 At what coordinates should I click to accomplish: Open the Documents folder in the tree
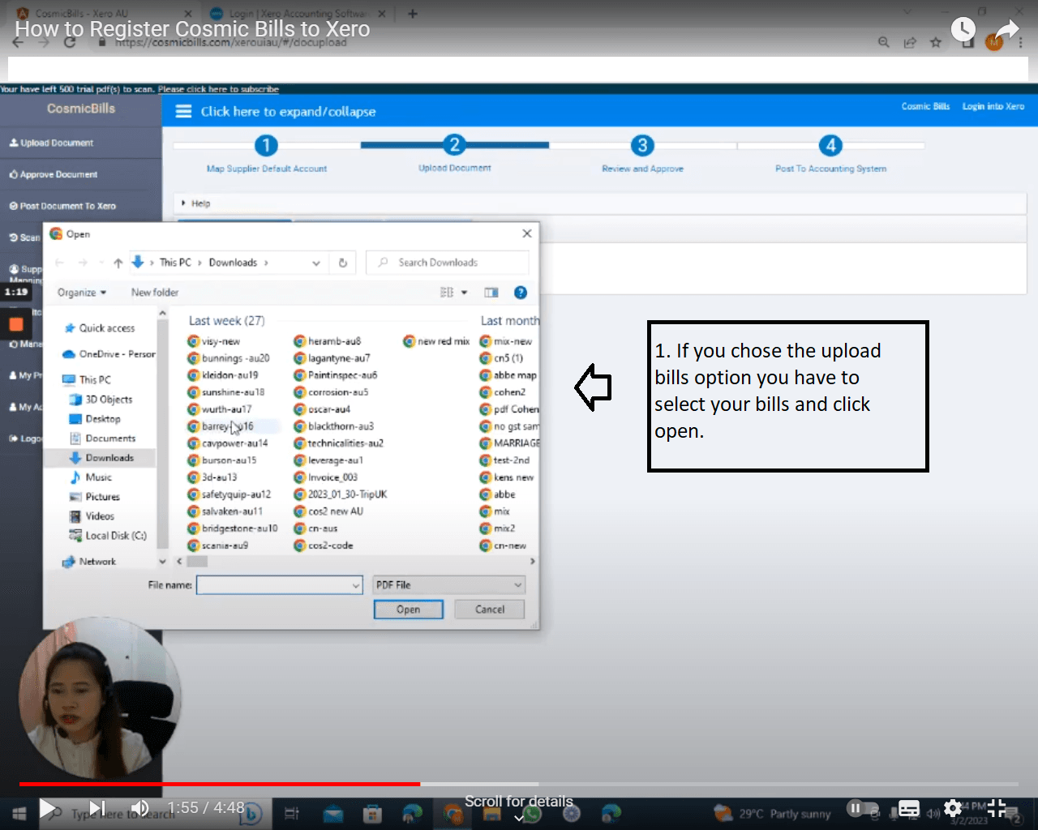tap(103, 439)
